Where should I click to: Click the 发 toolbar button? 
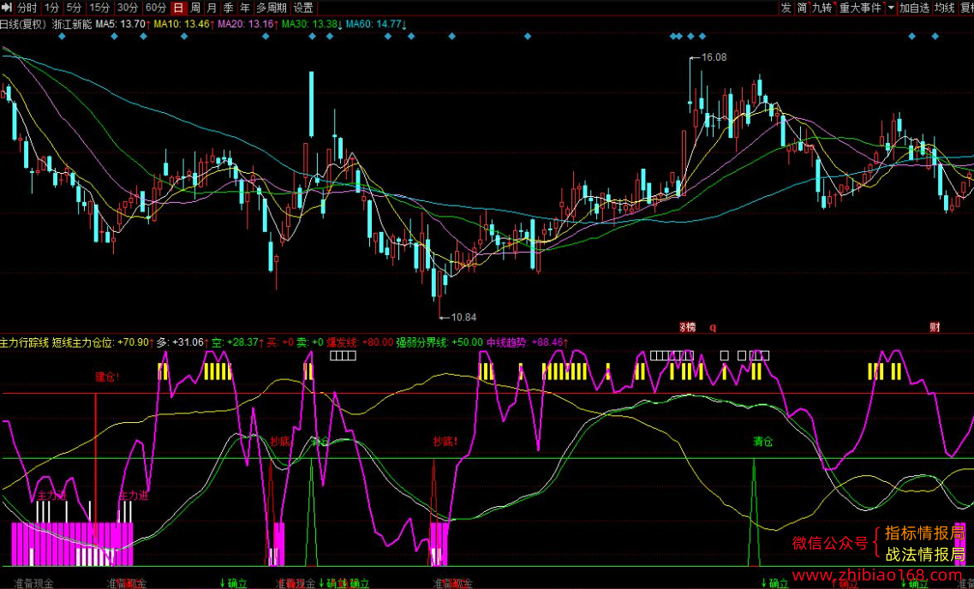click(x=786, y=8)
